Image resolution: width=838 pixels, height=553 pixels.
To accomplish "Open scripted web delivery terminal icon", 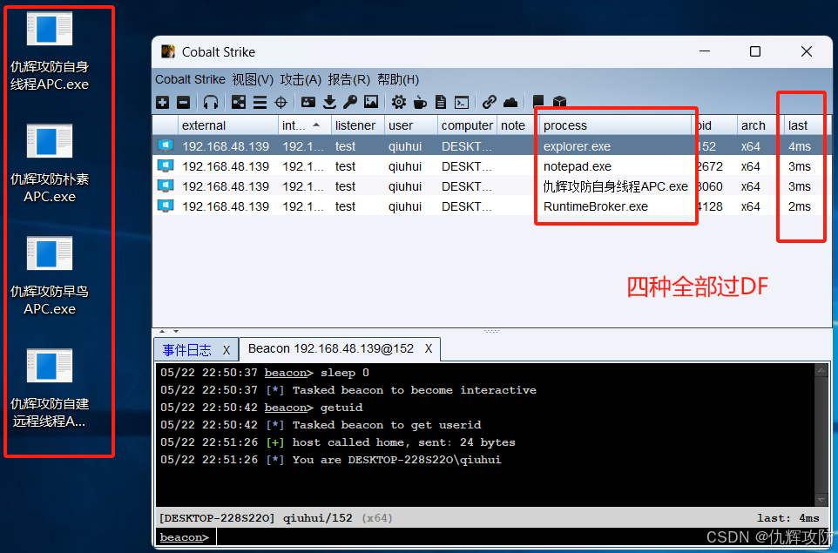I will tap(462, 102).
